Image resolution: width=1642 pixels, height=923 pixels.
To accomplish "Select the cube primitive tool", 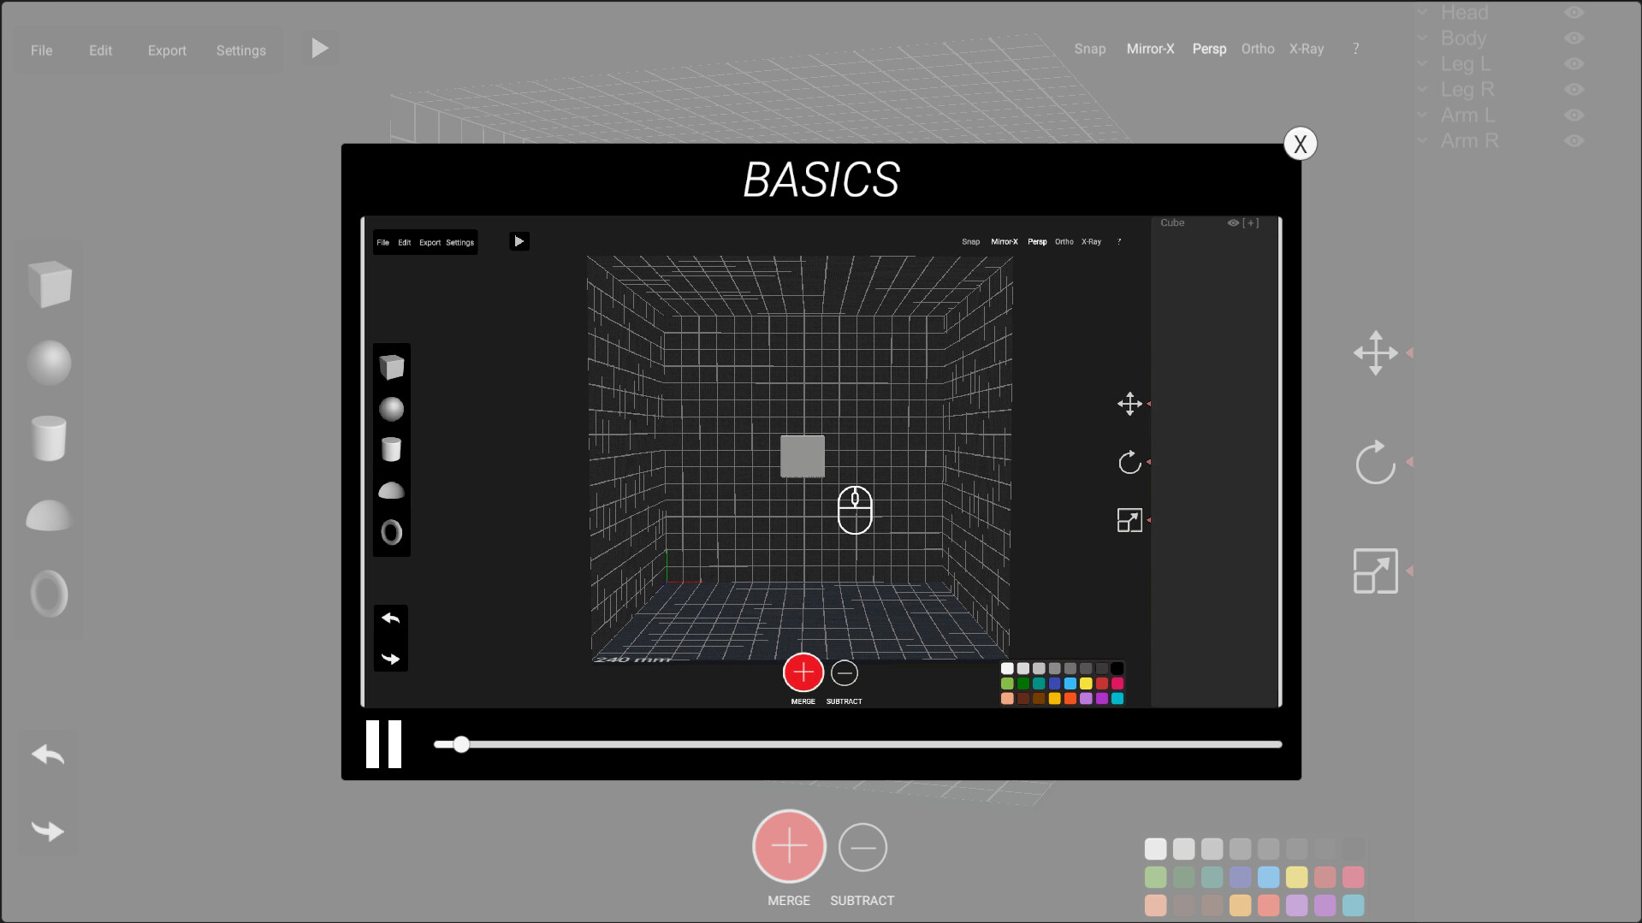I will [50, 285].
